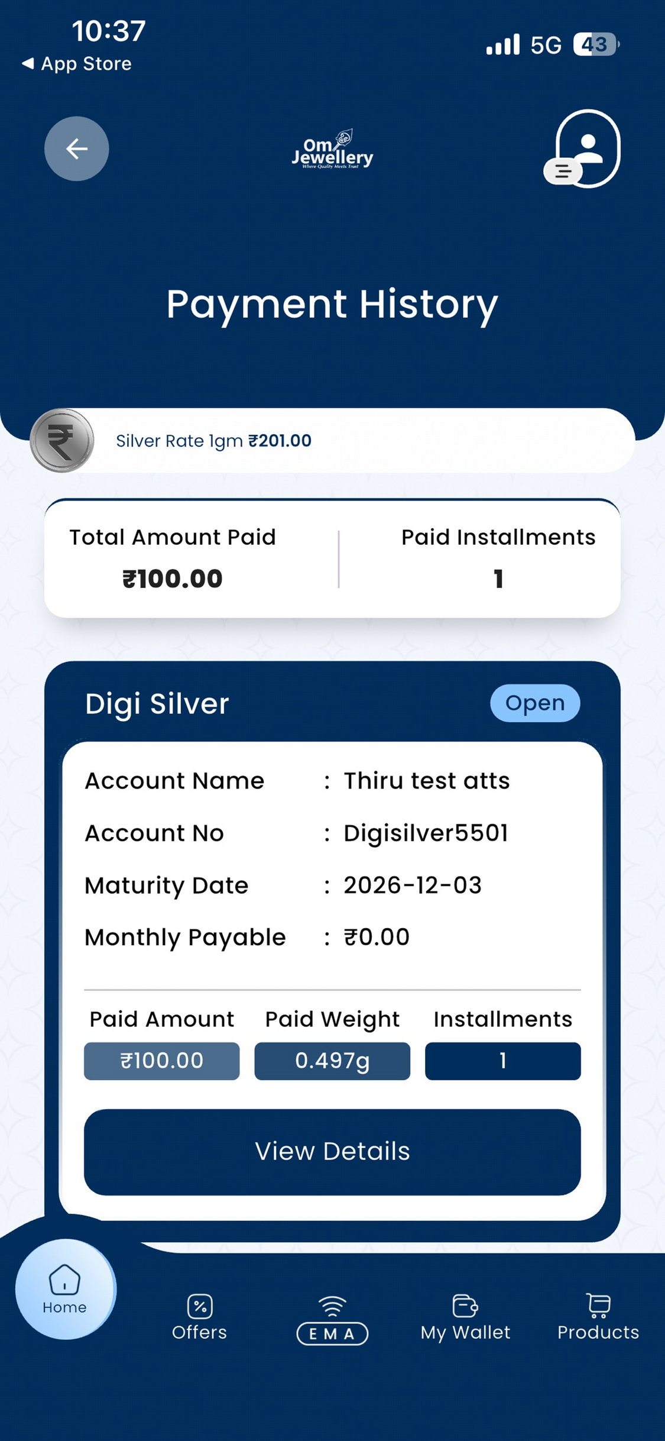
Task: Open the Offers tab
Action: 199,1317
